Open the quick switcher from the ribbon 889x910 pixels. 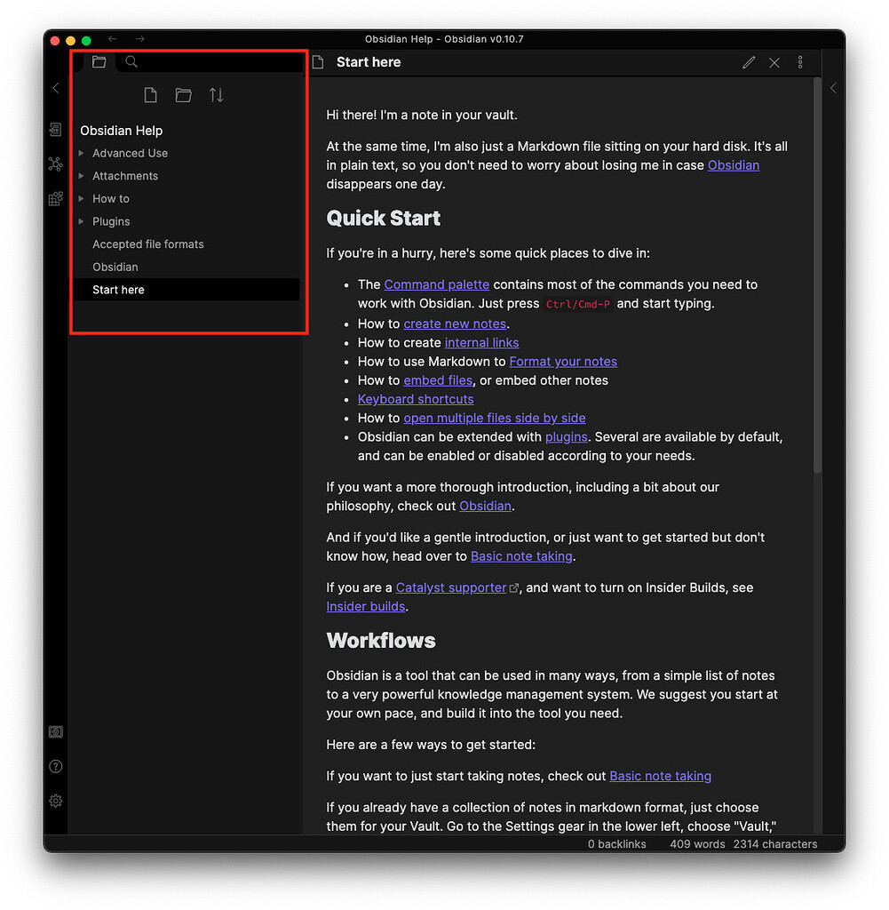tap(55, 129)
